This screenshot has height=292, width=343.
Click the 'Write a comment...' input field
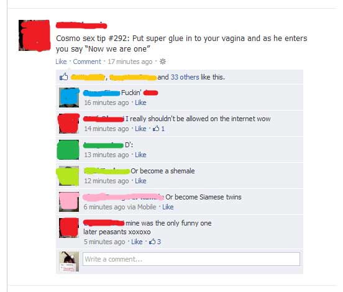coord(191,259)
